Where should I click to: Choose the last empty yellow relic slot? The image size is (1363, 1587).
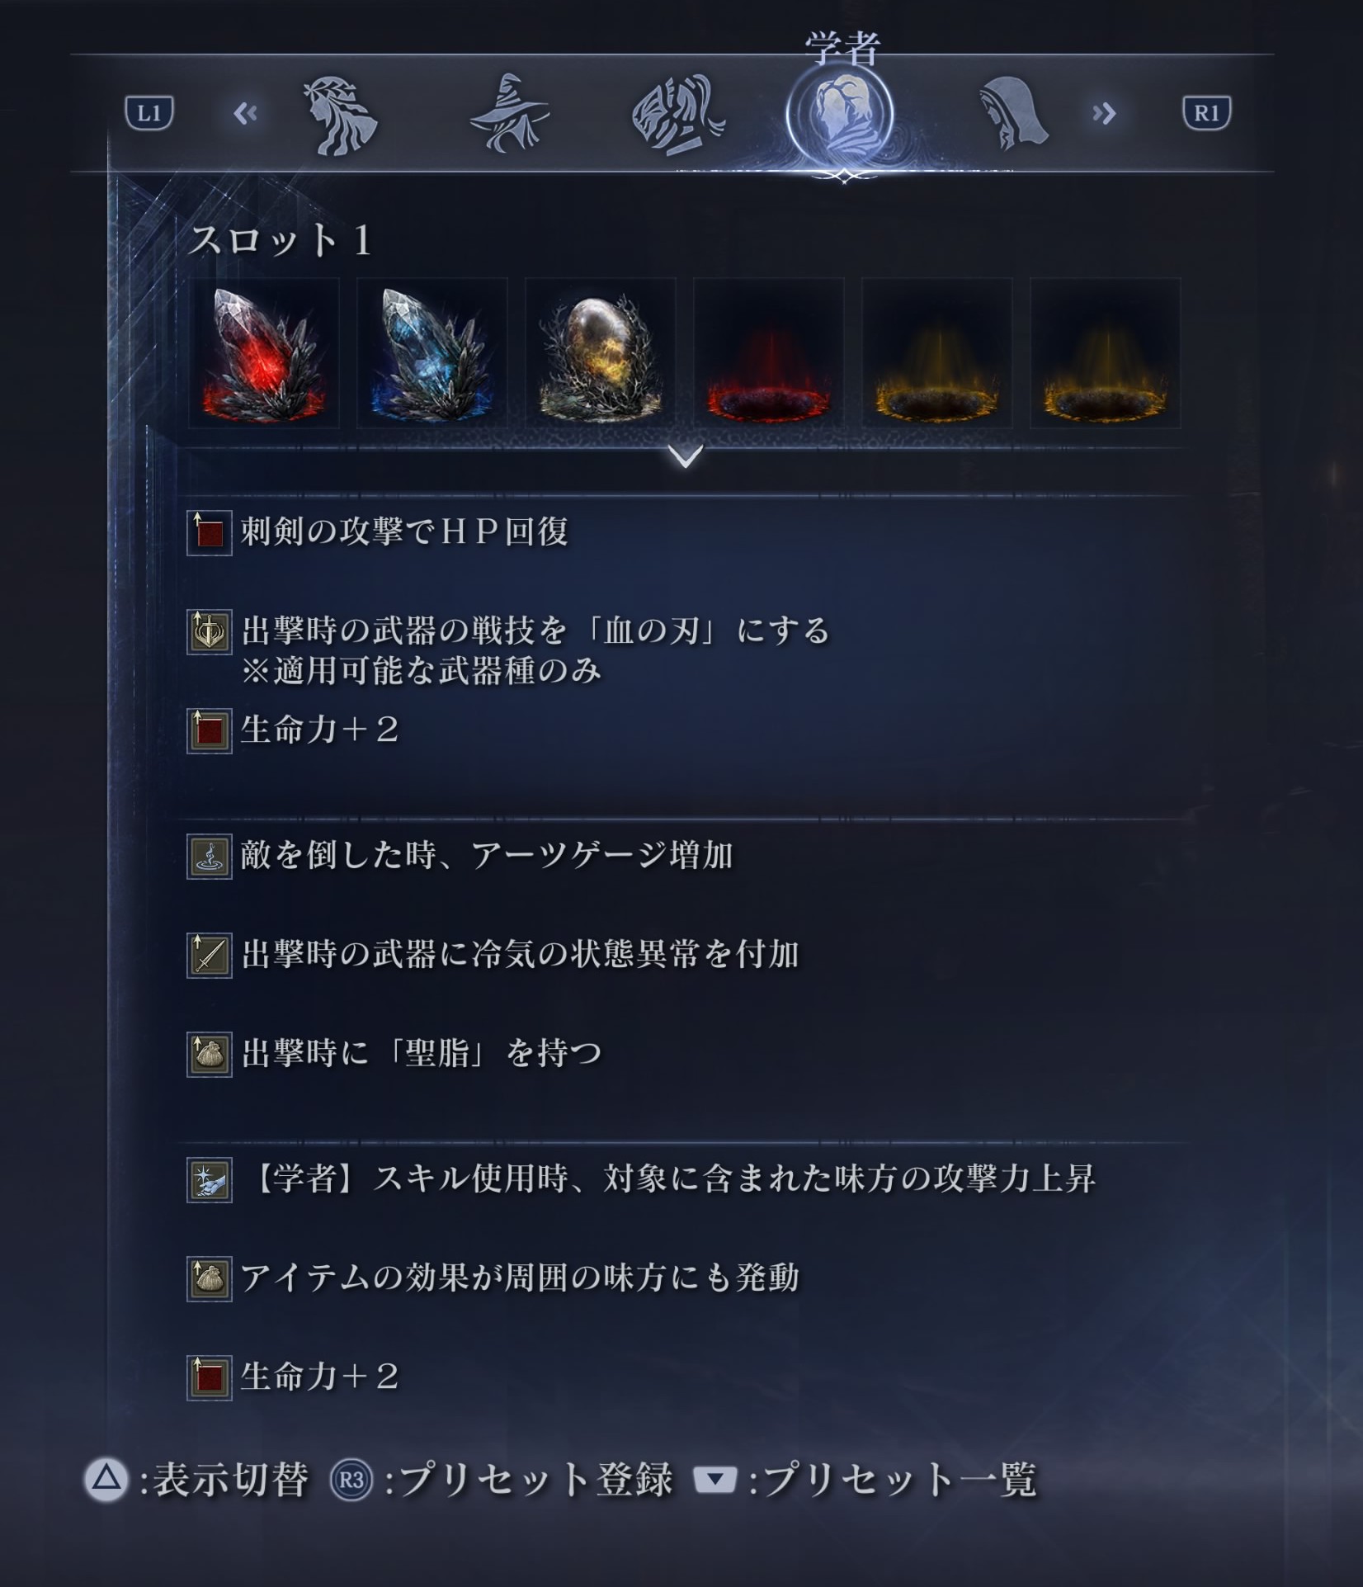(x=1106, y=353)
